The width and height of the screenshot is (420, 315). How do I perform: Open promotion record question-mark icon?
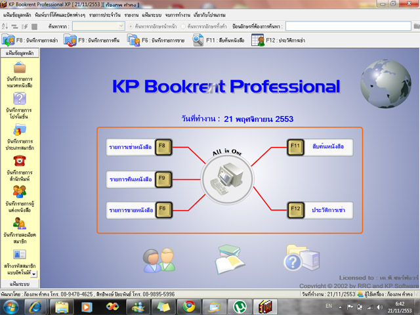tap(20, 98)
